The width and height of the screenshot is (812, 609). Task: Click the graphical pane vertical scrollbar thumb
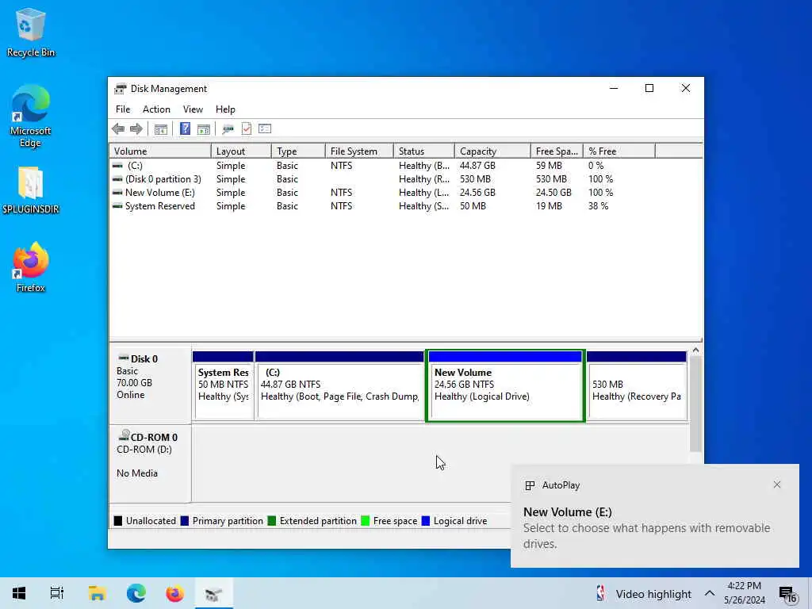tap(695, 404)
